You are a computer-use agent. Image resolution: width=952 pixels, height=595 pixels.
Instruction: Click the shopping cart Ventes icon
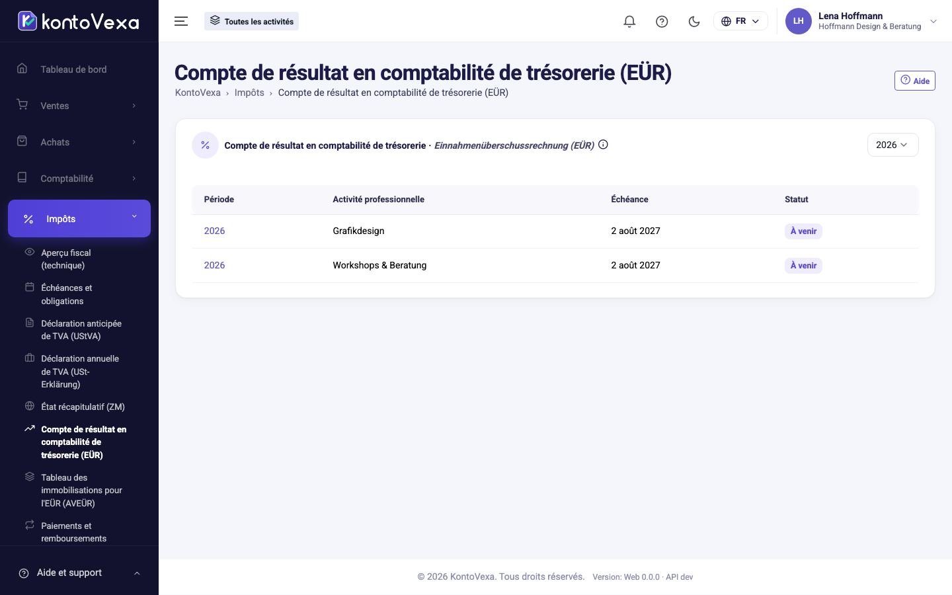(22, 105)
